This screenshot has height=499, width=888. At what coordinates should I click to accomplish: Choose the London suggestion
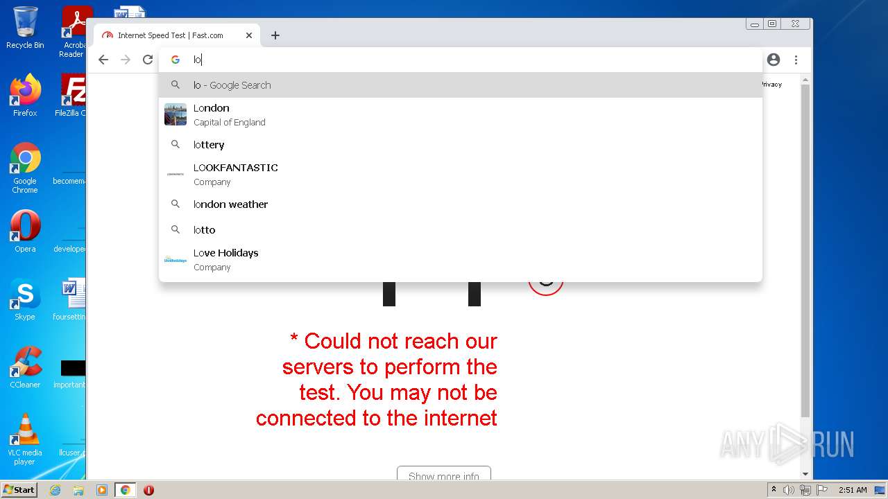point(461,114)
